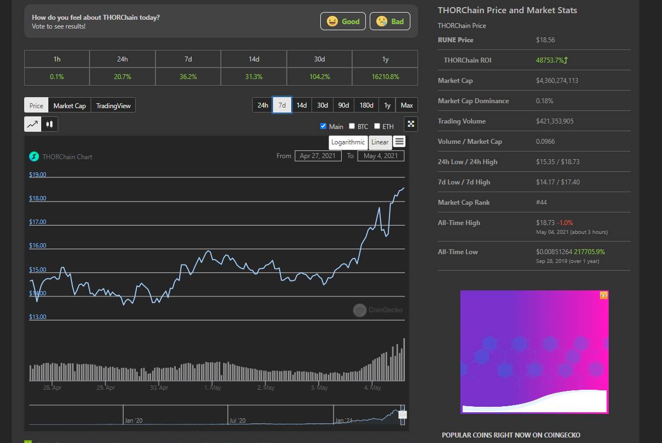Click the 4. May date axis label
This screenshot has height=443, width=662.
click(x=372, y=388)
